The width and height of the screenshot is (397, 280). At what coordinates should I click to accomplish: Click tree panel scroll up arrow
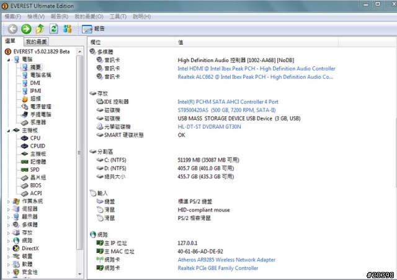coord(80,51)
